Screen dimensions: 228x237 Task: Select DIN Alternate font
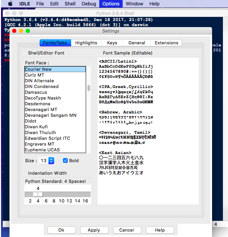[55, 81]
